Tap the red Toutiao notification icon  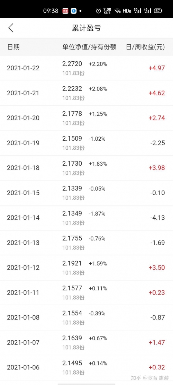[x=65, y=11]
